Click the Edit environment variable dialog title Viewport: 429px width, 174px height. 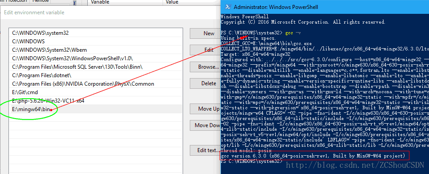[34, 12]
